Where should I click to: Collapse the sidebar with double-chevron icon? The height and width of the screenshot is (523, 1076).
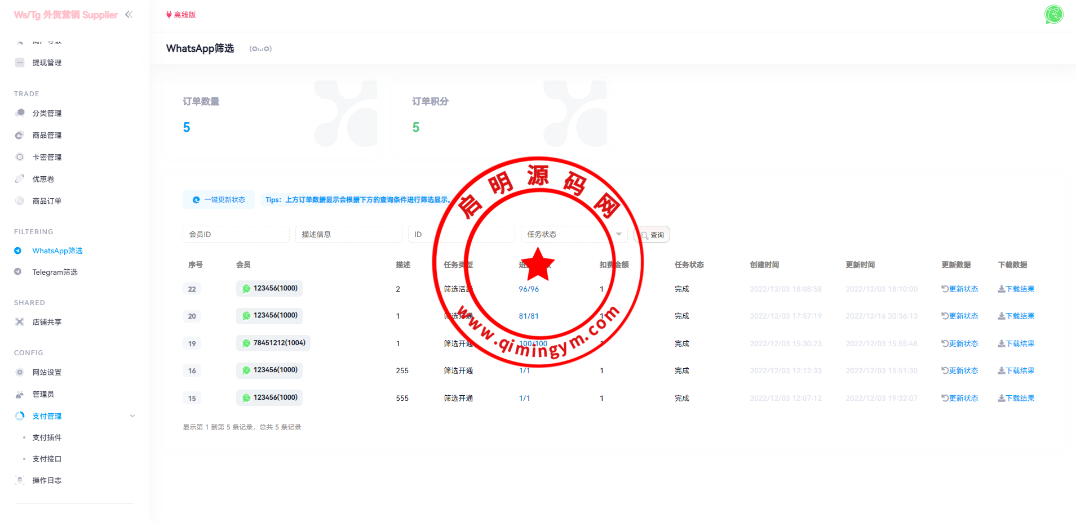click(129, 15)
